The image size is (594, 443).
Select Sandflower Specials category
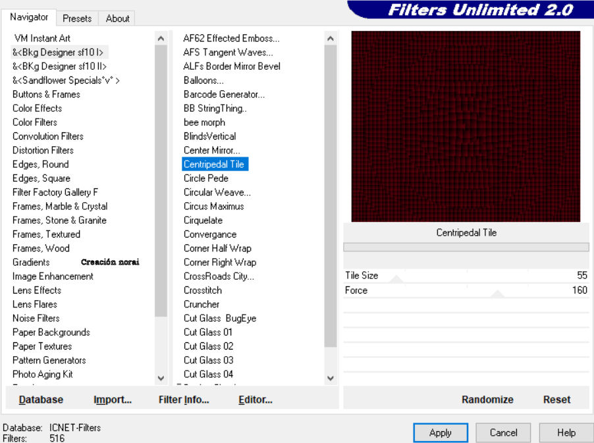tap(66, 80)
